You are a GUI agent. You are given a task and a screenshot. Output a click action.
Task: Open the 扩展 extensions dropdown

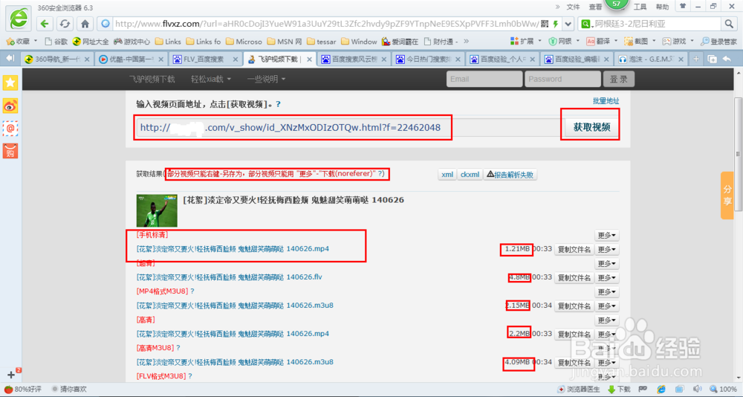click(527, 42)
